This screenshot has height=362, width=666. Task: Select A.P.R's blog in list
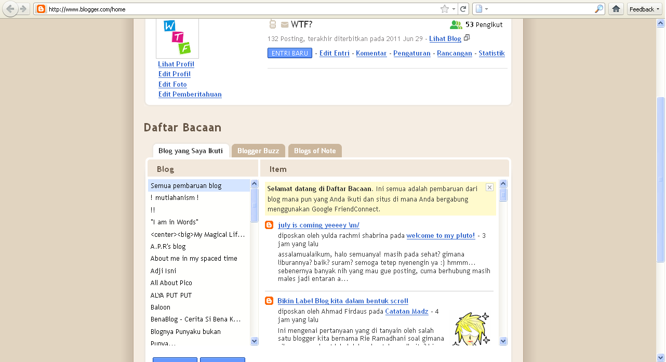point(199,246)
